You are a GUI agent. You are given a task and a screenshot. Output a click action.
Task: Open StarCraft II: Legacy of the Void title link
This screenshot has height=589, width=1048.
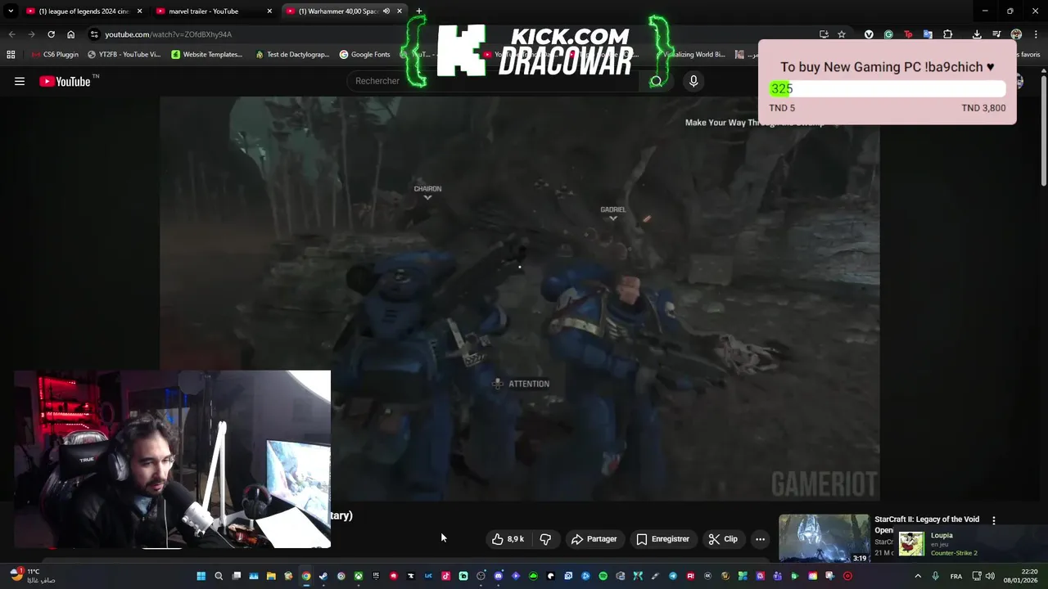click(x=927, y=524)
